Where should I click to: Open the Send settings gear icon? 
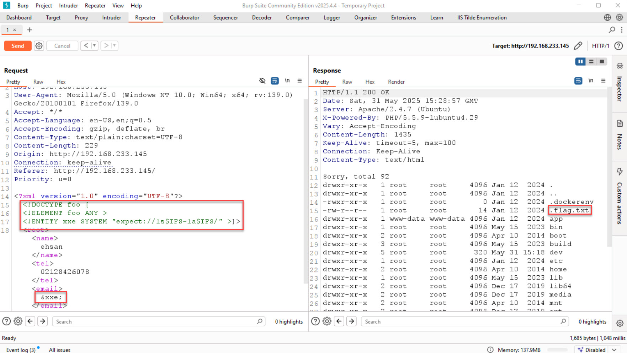pyautogui.click(x=39, y=46)
